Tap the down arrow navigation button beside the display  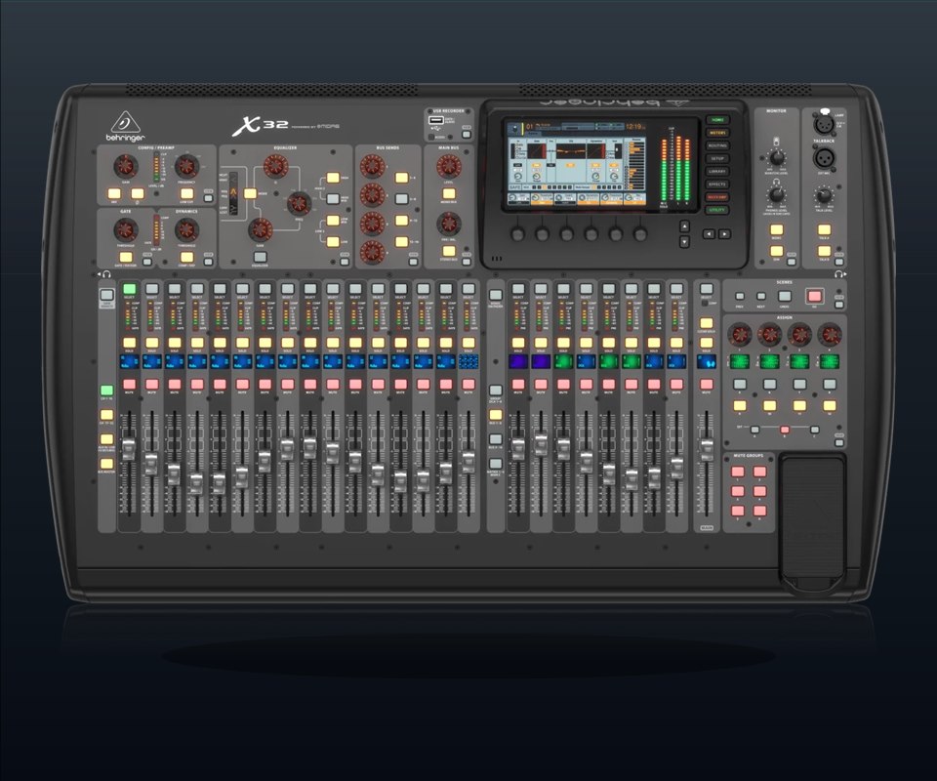click(685, 241)
